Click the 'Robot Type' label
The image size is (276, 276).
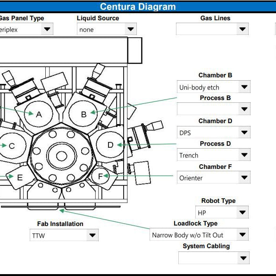coord(218,201)
